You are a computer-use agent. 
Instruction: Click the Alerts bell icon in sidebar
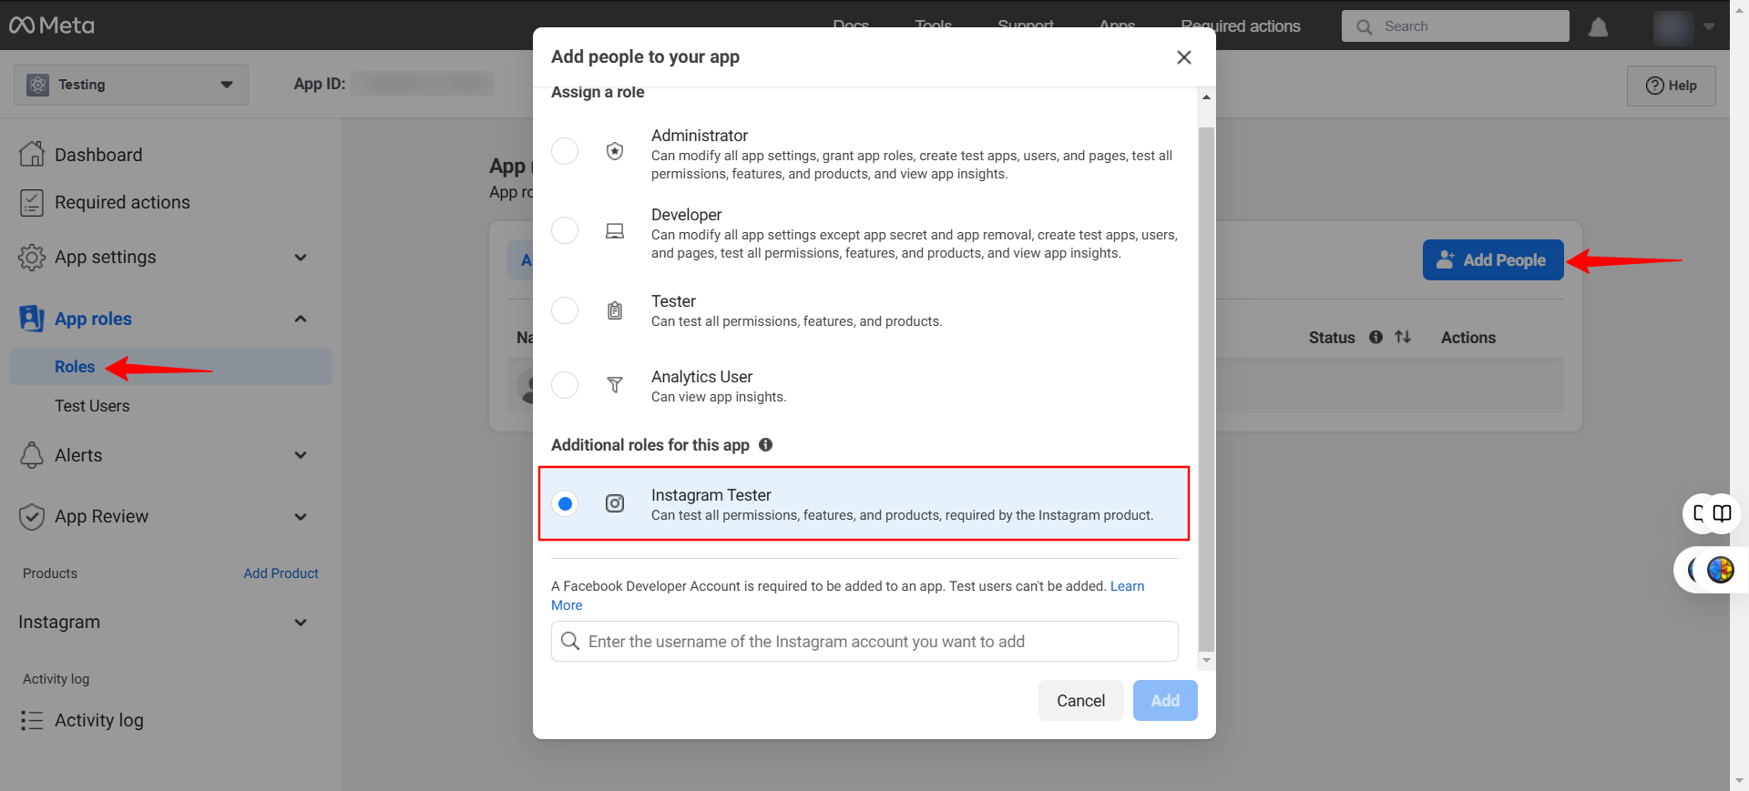[x=32, y=455]
